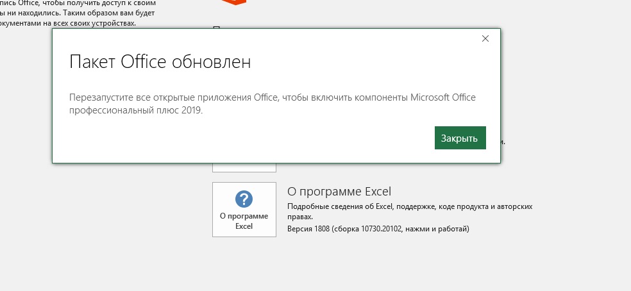Click the green Закрыть button
The width and height of the screenshot is (631, 291).
(x=460, y=138)
